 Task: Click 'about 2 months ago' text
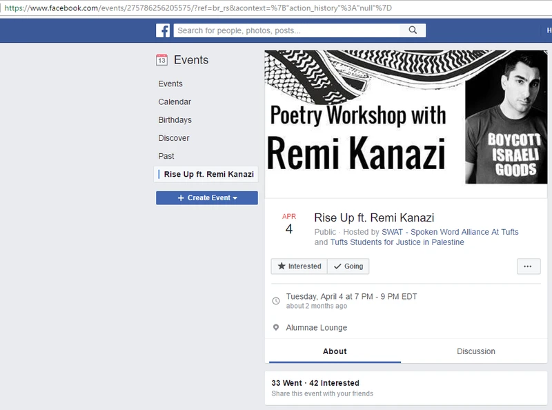[317, 306]
